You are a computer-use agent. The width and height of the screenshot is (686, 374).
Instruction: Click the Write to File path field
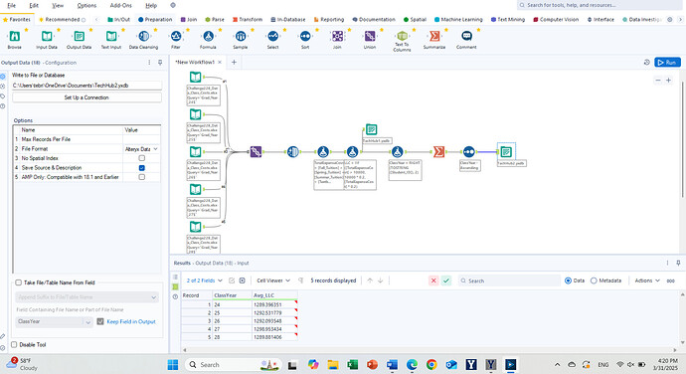tap(86, 86)
